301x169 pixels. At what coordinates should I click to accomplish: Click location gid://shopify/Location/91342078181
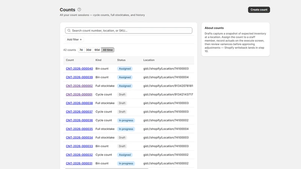pyautogui.click(x=168, y=86)
